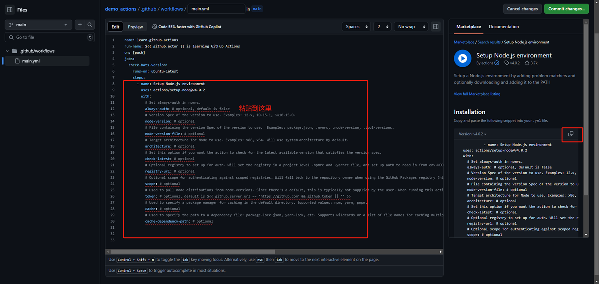Click the Setup Node.js action logo

point(463,58)
